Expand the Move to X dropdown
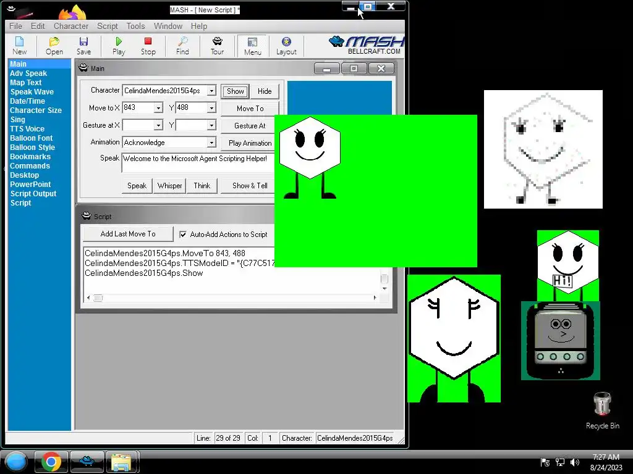The image size is (633, 474). coord(158,107)
